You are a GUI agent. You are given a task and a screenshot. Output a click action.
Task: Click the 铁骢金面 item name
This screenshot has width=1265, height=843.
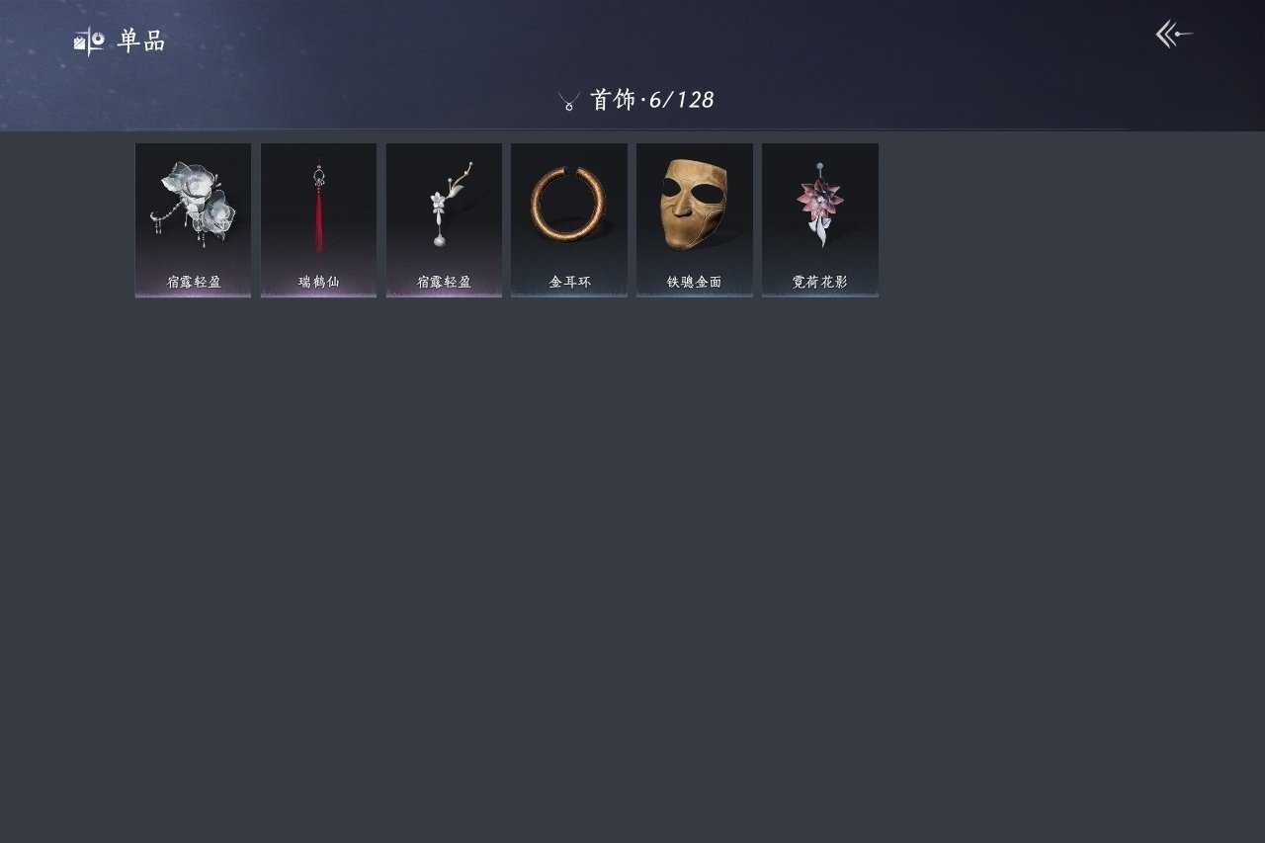click(694, 282)
